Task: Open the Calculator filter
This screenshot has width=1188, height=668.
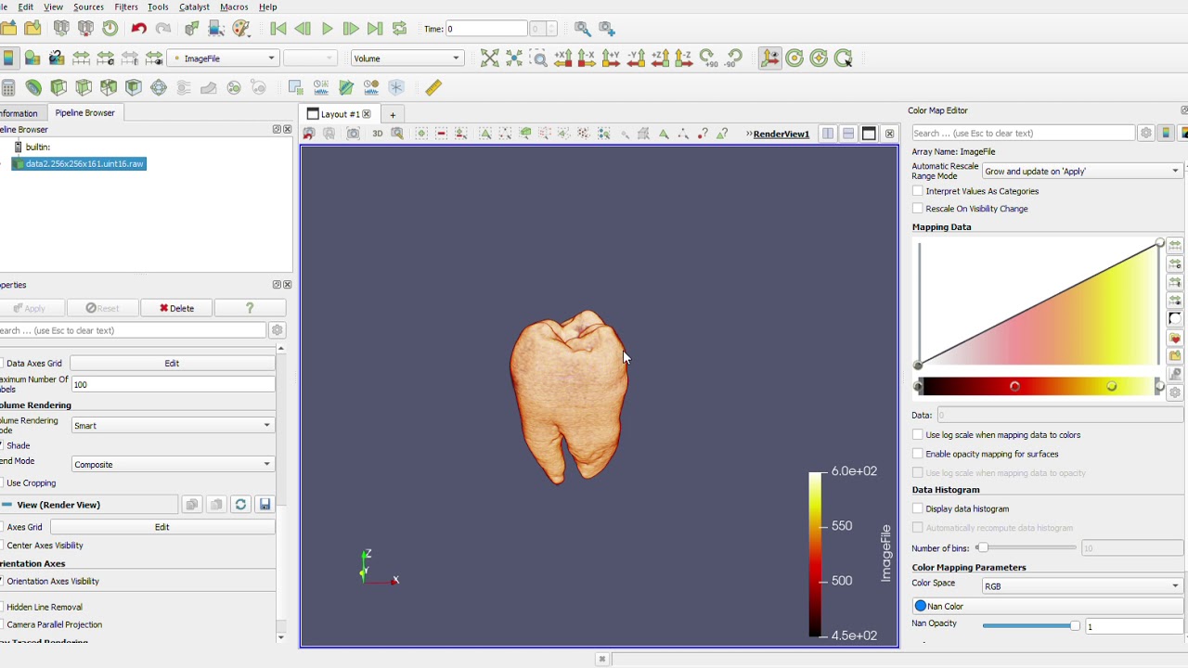Action: [8, 87]
